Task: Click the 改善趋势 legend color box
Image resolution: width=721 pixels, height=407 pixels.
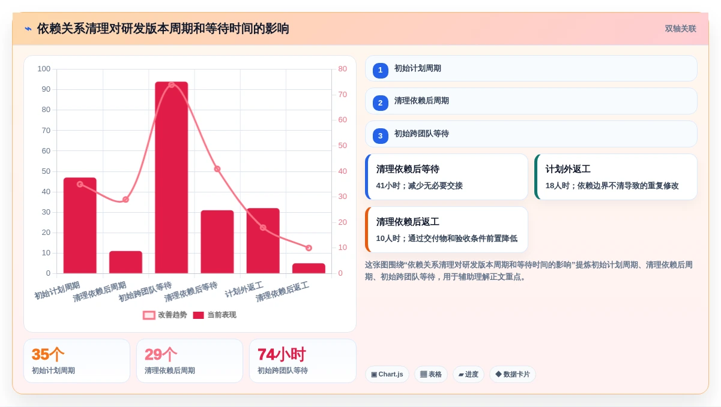Action: point(149,315)
